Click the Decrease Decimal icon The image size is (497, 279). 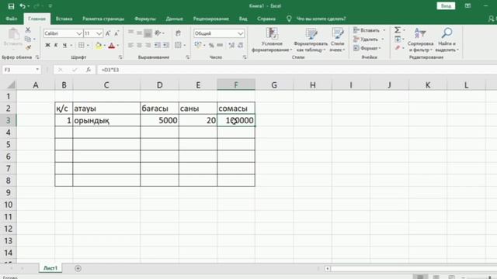pos(241,46)
